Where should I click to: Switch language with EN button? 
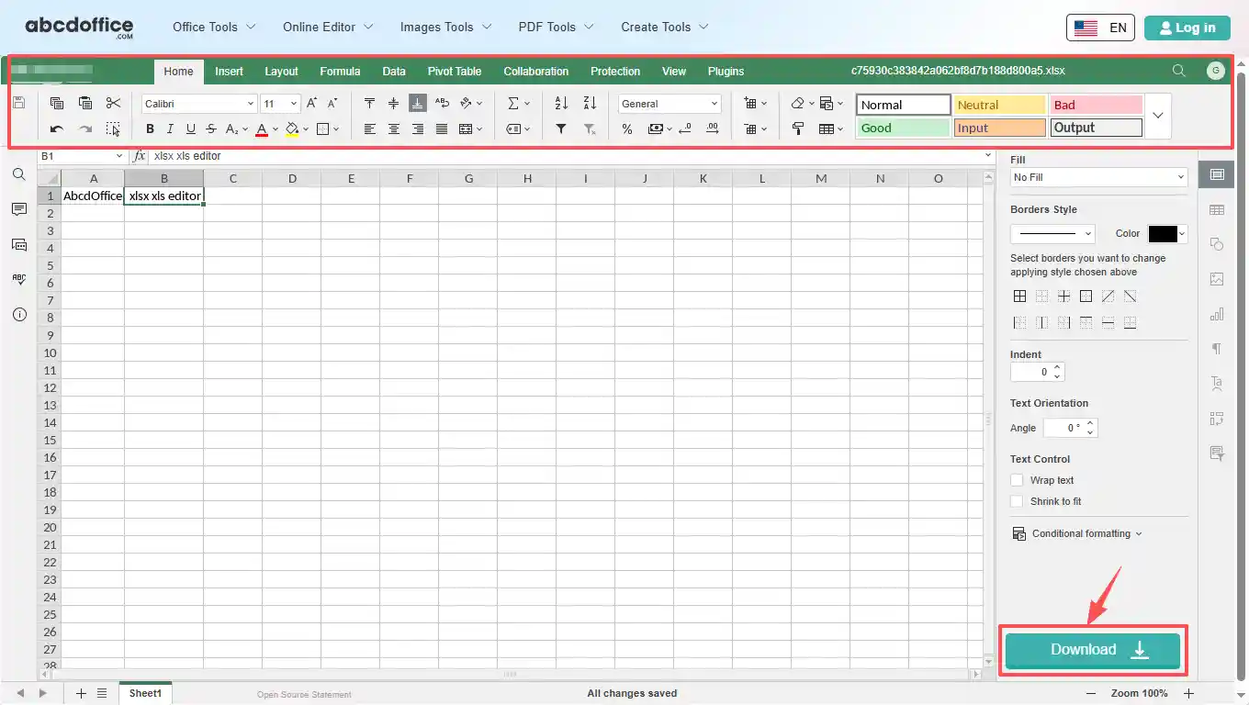[x=1100, y=28]
